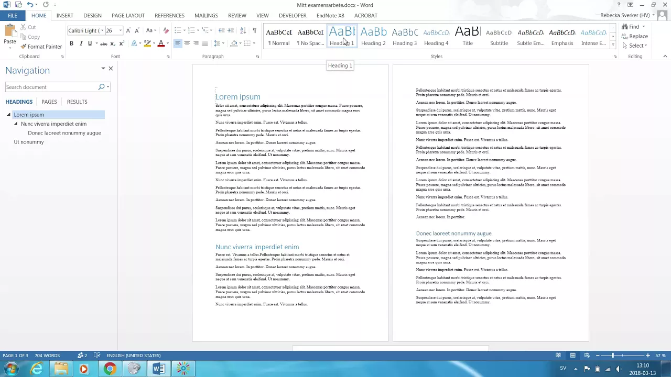671x377 pixels.
Task: Open the REFERENCES ribbon tab
Action: (x=169, y=16)
